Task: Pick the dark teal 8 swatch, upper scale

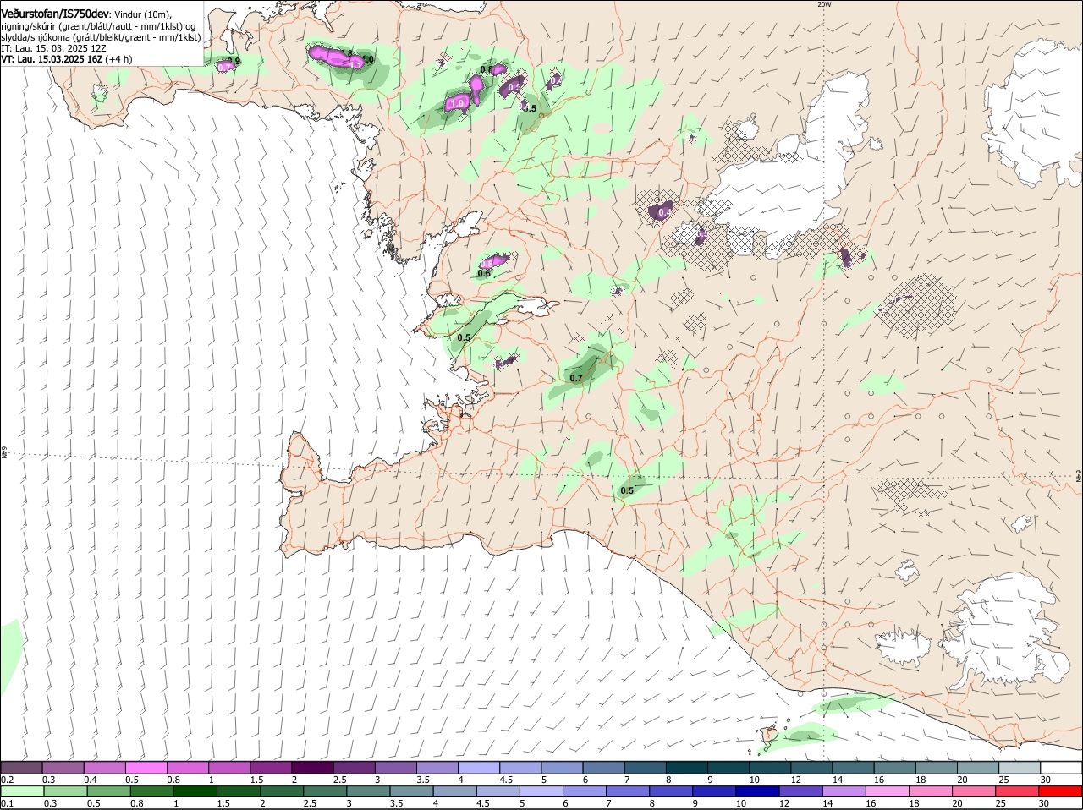Action: coord(688,767)
